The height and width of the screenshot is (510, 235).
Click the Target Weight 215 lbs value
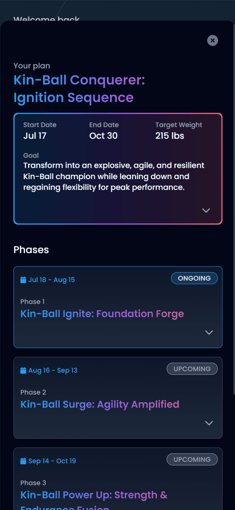click(x=170, y=136)
